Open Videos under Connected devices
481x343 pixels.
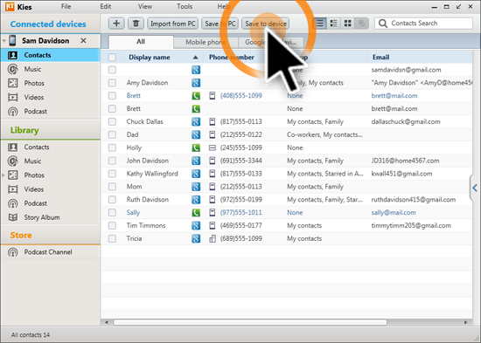34,98
